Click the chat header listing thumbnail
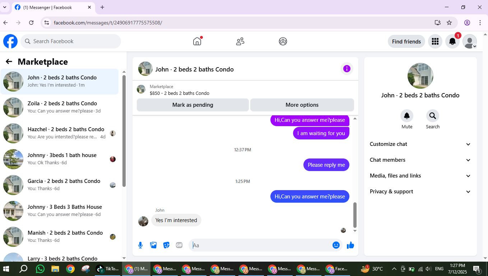The height and width of the screenshot is (276, 488). (145, 69)
